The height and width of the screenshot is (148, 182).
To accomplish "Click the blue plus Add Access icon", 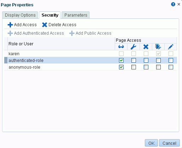I will click(10, 25).
